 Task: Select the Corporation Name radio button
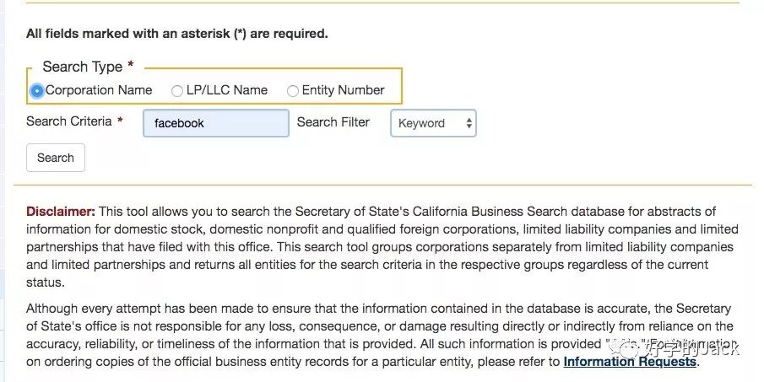coord(37,90)
